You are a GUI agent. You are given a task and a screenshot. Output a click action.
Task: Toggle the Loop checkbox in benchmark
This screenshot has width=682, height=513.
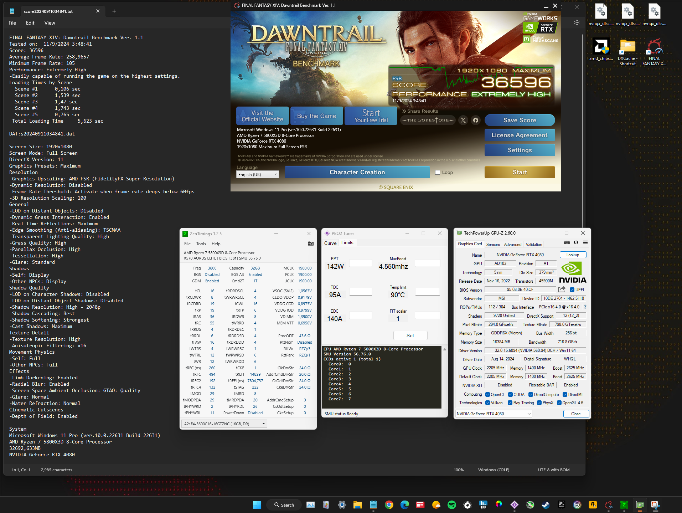click(x=438, y=173)
